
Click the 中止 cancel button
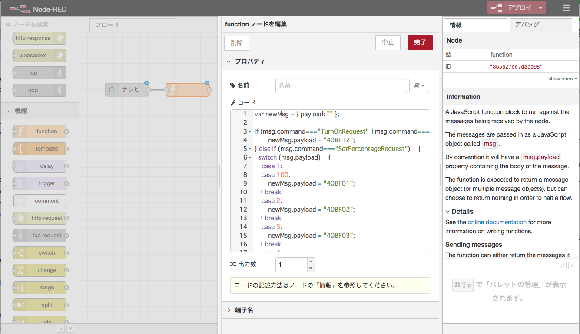point(388,43)
